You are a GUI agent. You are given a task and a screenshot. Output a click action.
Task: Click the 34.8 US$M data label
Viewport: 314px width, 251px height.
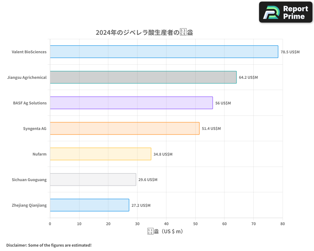point(163,154)
